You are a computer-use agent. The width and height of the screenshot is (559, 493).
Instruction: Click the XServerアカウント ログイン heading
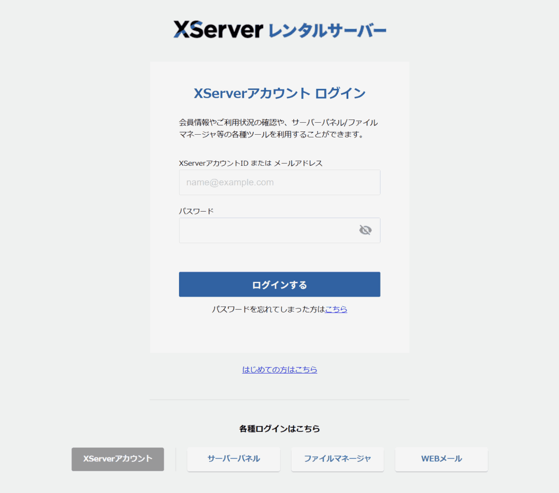point(279,93)
